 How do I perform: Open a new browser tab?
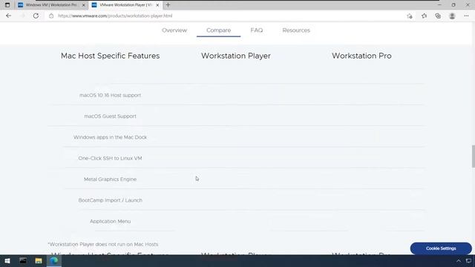168,5
